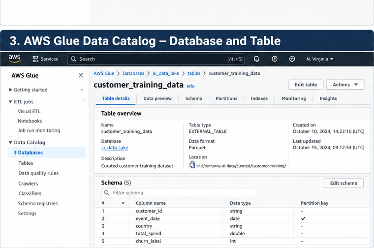Follow the AWS Glue breadcrumb link
The width and height of the screenshot is (374, 248).
click(104, 73)
